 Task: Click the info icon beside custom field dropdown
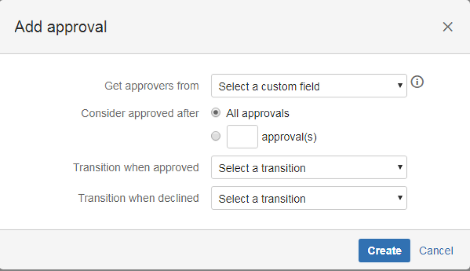[x=417, y=82]
